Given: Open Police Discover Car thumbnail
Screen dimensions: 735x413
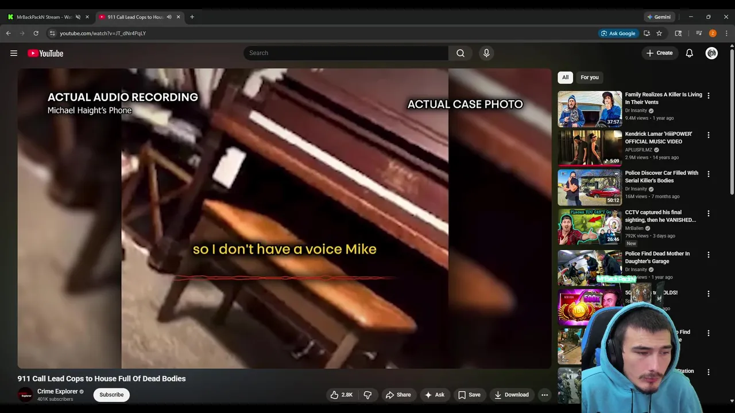Looking at the screenshot, I should [x=590, y=187].
